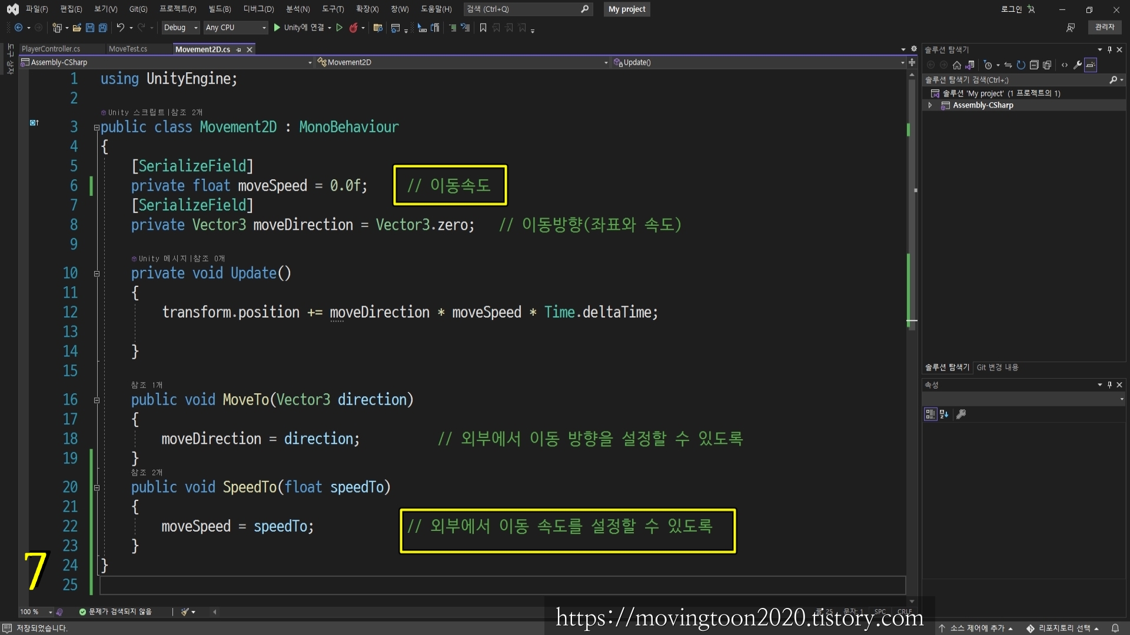Click the save file icon
Viewport: 1130px width, 635px height.
(89, 28)
